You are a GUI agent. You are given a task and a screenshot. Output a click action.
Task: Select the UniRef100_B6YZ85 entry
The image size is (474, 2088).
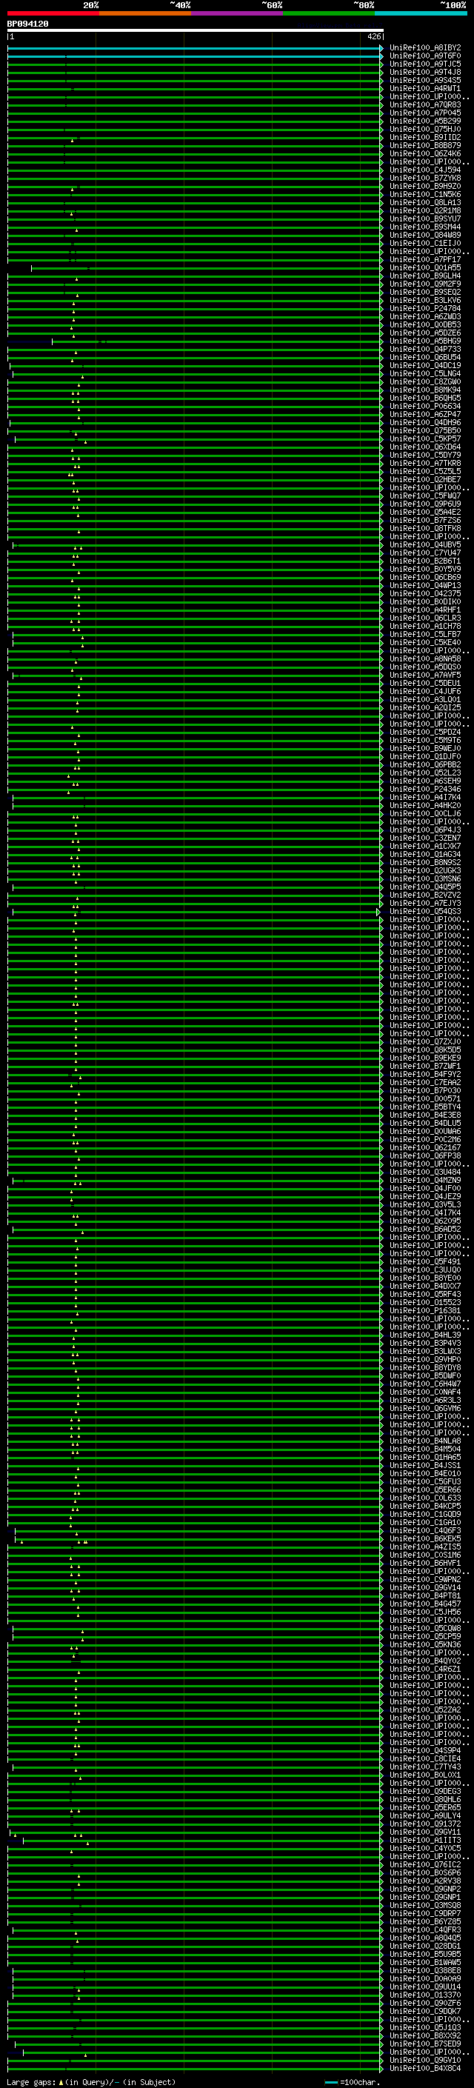click(x=425, y=1922)
